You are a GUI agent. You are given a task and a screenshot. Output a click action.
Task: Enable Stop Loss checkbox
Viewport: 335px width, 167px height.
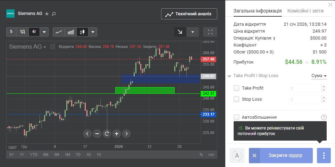pyautogui.click(x=236, y=99)
